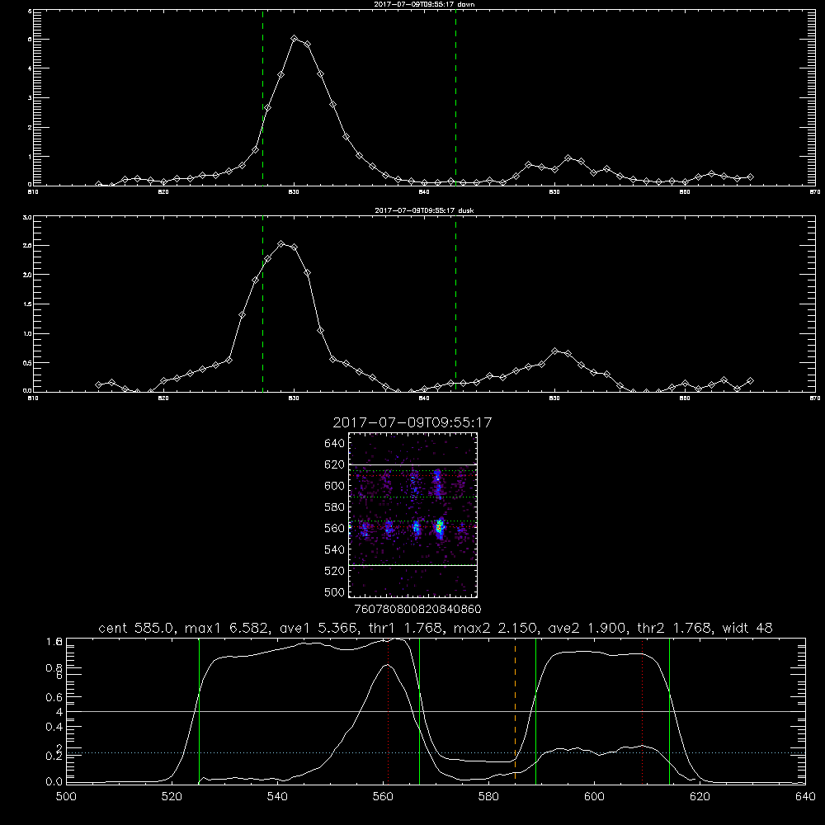This screenshot has width=825, height=825.
Task: Click the green vertical line at 525 in the bottom plot
Action: point(199,711)
